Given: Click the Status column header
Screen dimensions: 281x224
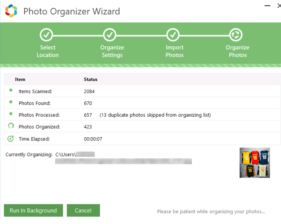Looking at the screenshot, I should tap(90, 79).
